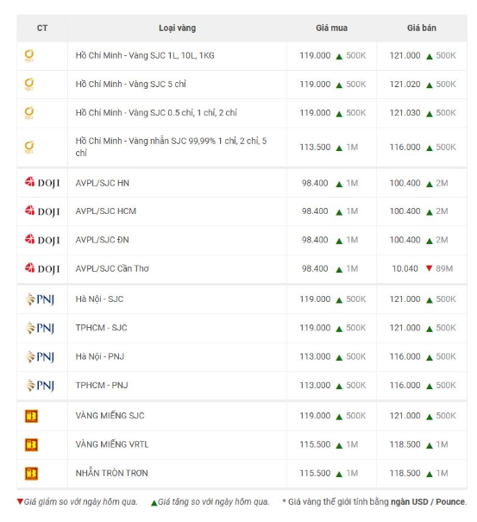Image resolution: width=477 pixels, height=522 pixels.
Task: Click the PNJ logo beside Hà Nội - SJC
Action: [40, 299]
